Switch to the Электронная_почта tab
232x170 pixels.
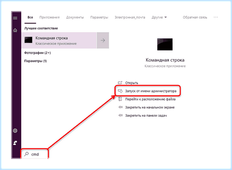[130, 17]
